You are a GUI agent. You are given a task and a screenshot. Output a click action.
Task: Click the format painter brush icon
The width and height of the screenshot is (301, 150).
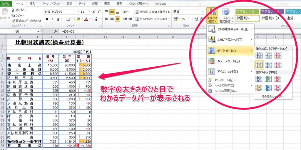pos(13,21)
